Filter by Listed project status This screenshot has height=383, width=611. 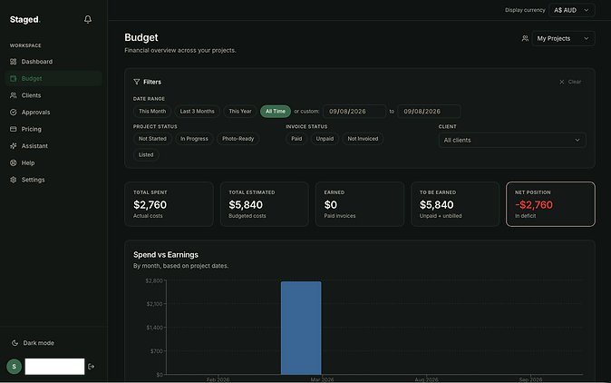[x=146, y=155]
